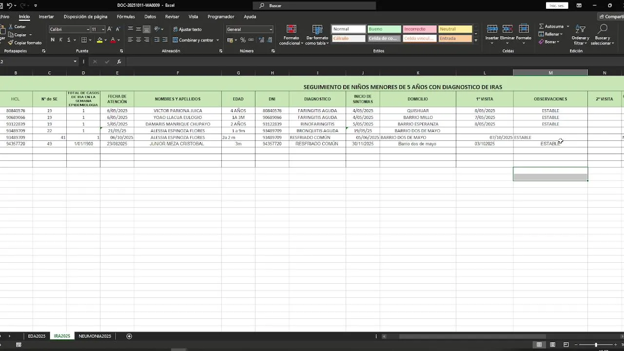This screenshot has height=351, width=624.
Task: Open the General number format dropdown
Action: [271, 29]
